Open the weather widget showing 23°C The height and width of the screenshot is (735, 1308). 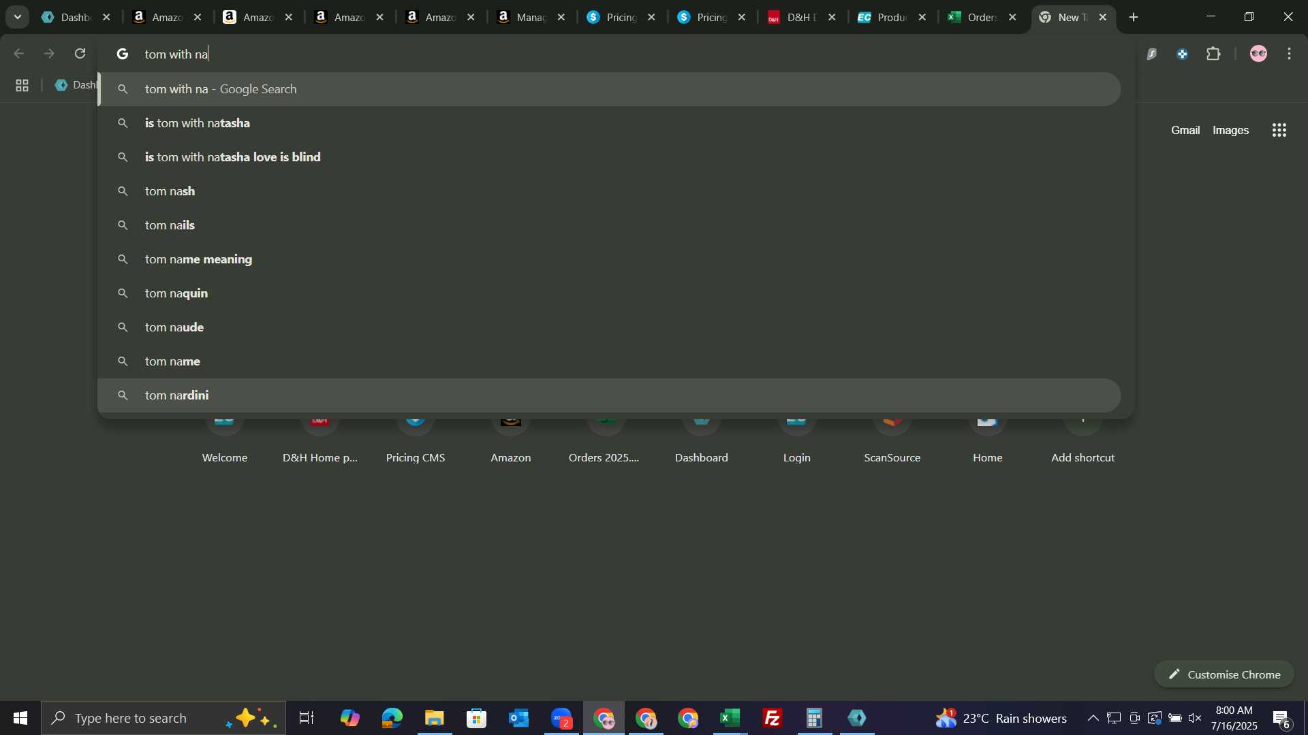[x=1001, y=718]
